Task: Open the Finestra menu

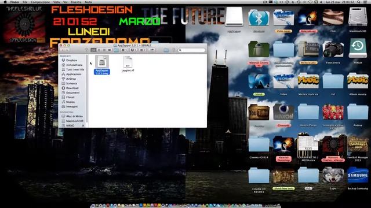Action: click(76, 2)
